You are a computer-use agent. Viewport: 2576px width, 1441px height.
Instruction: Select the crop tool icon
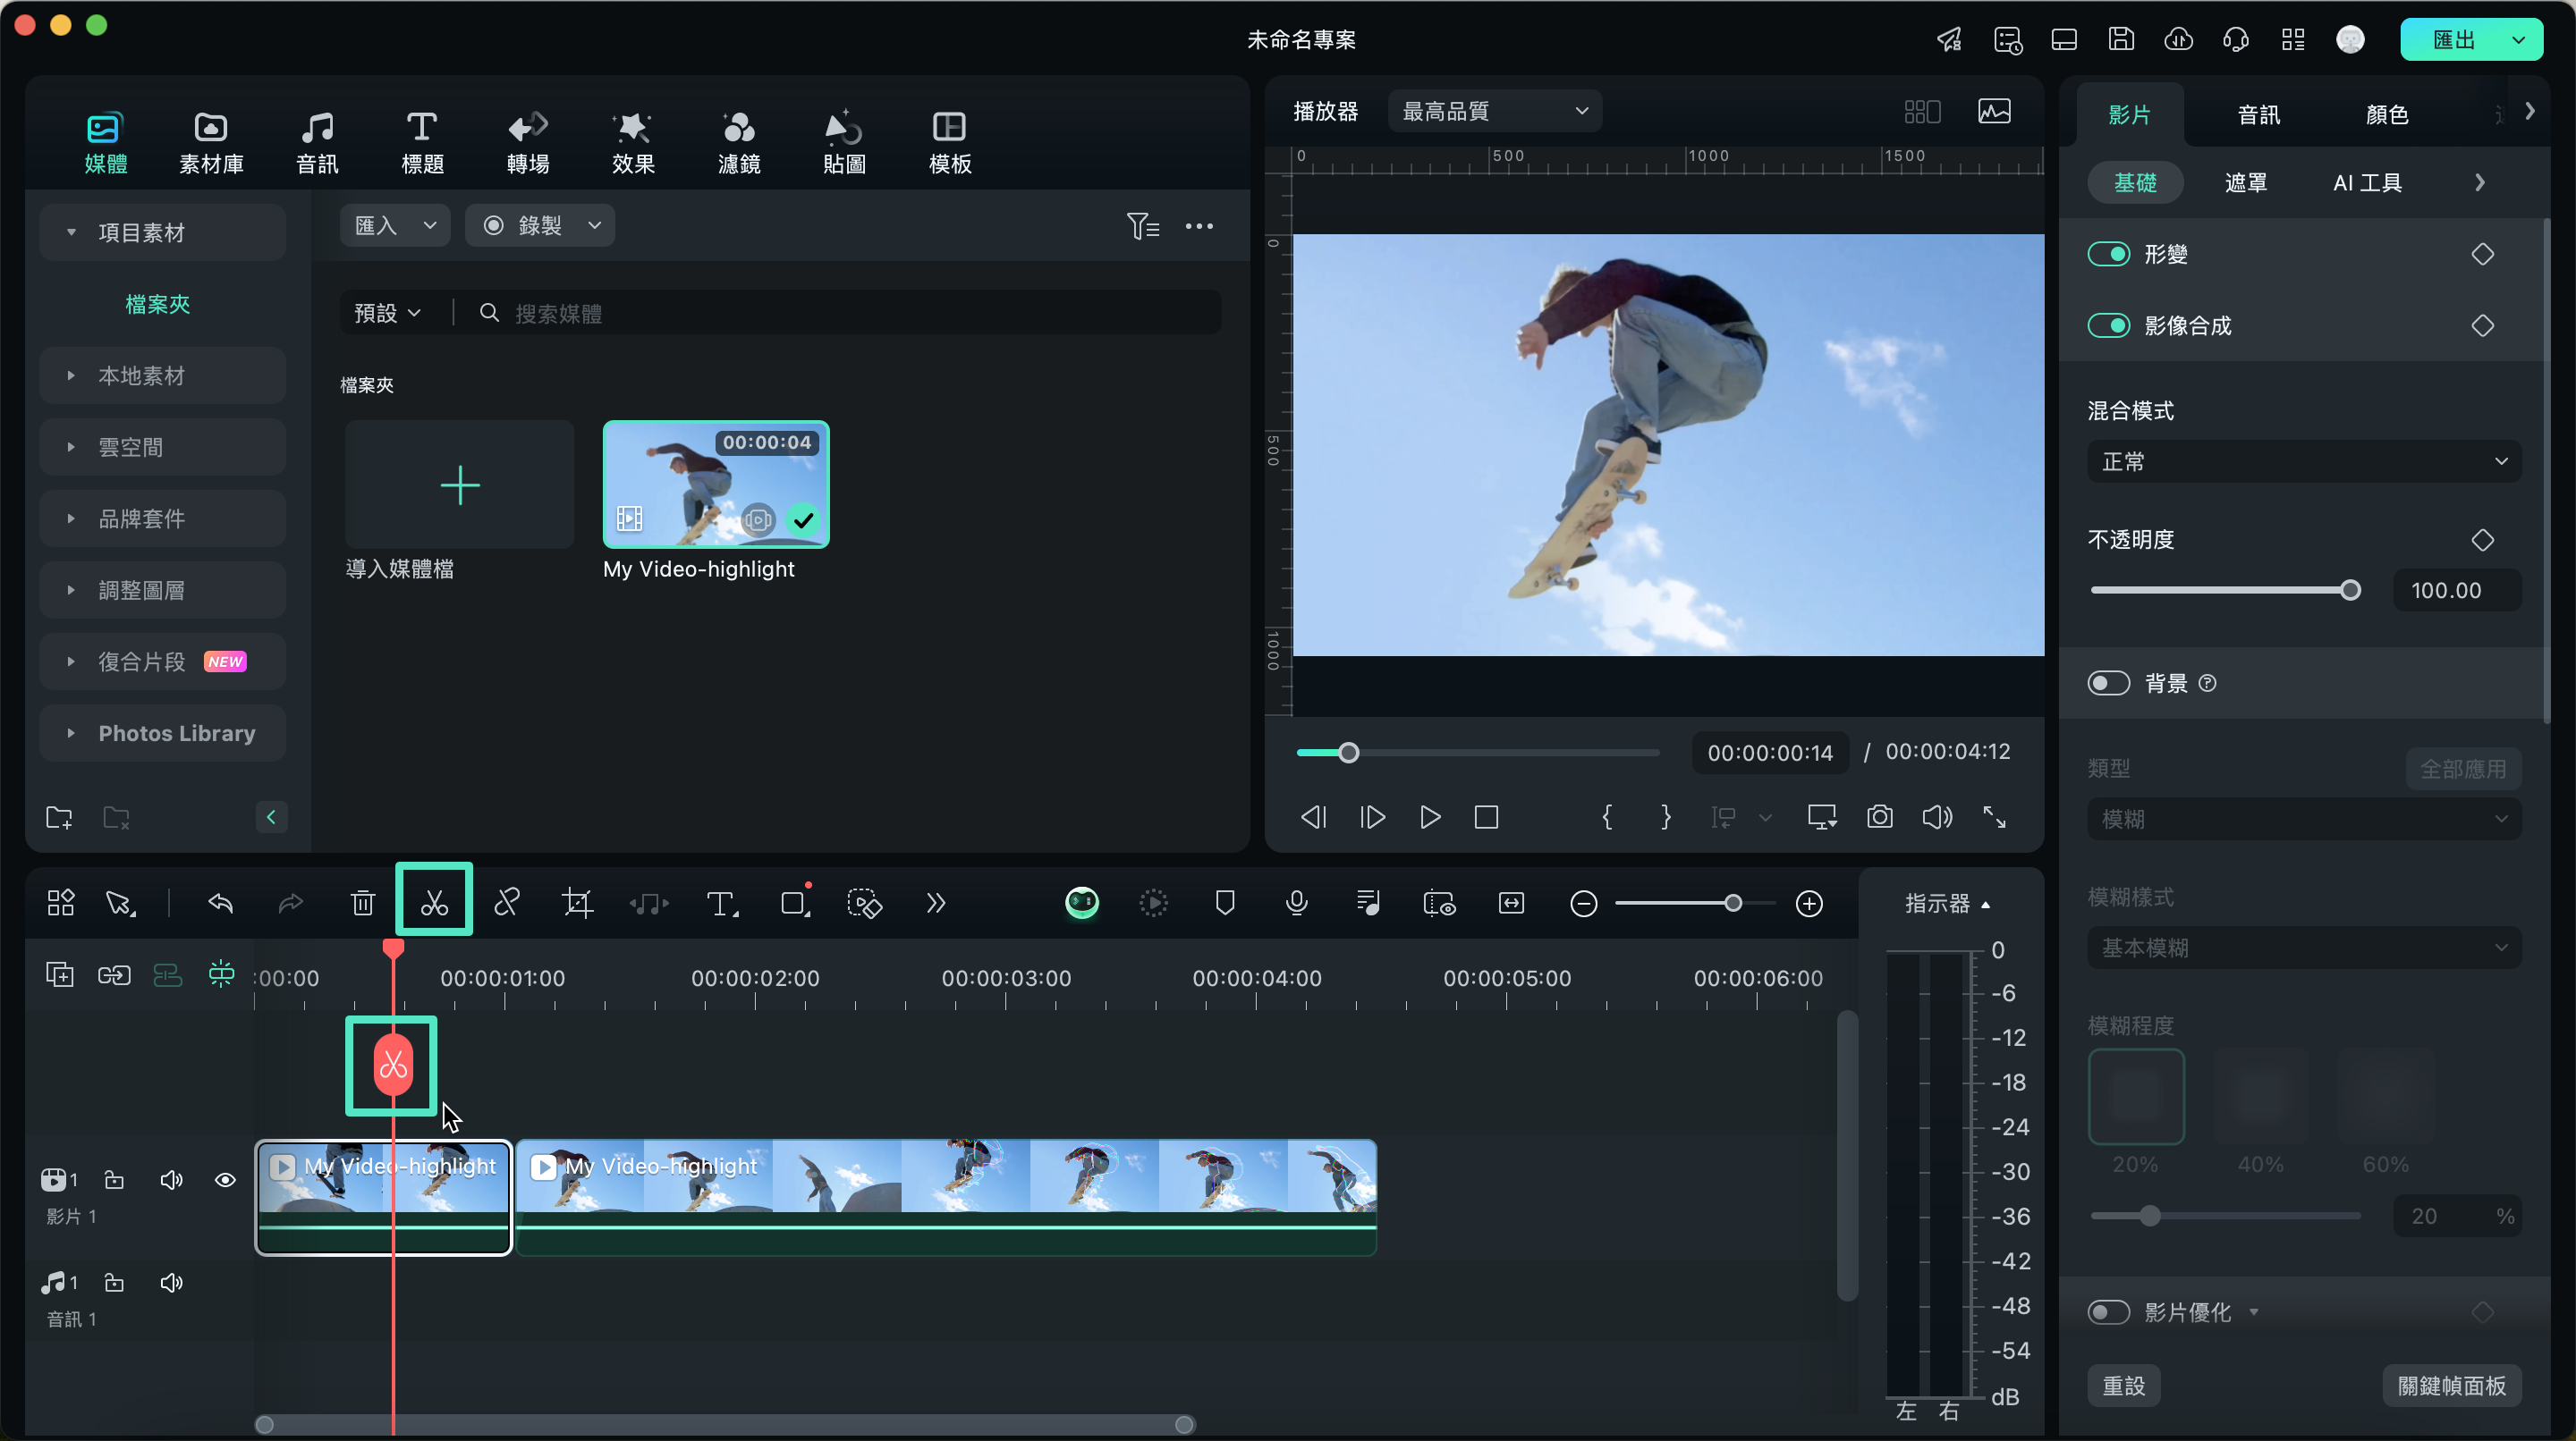click(x=578, y=904)
